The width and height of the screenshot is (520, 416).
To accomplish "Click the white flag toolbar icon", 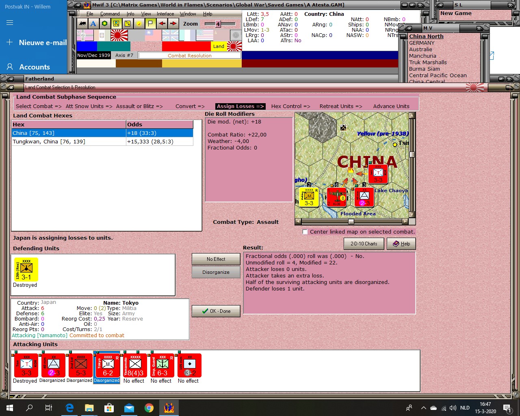I will coord(150,24).
